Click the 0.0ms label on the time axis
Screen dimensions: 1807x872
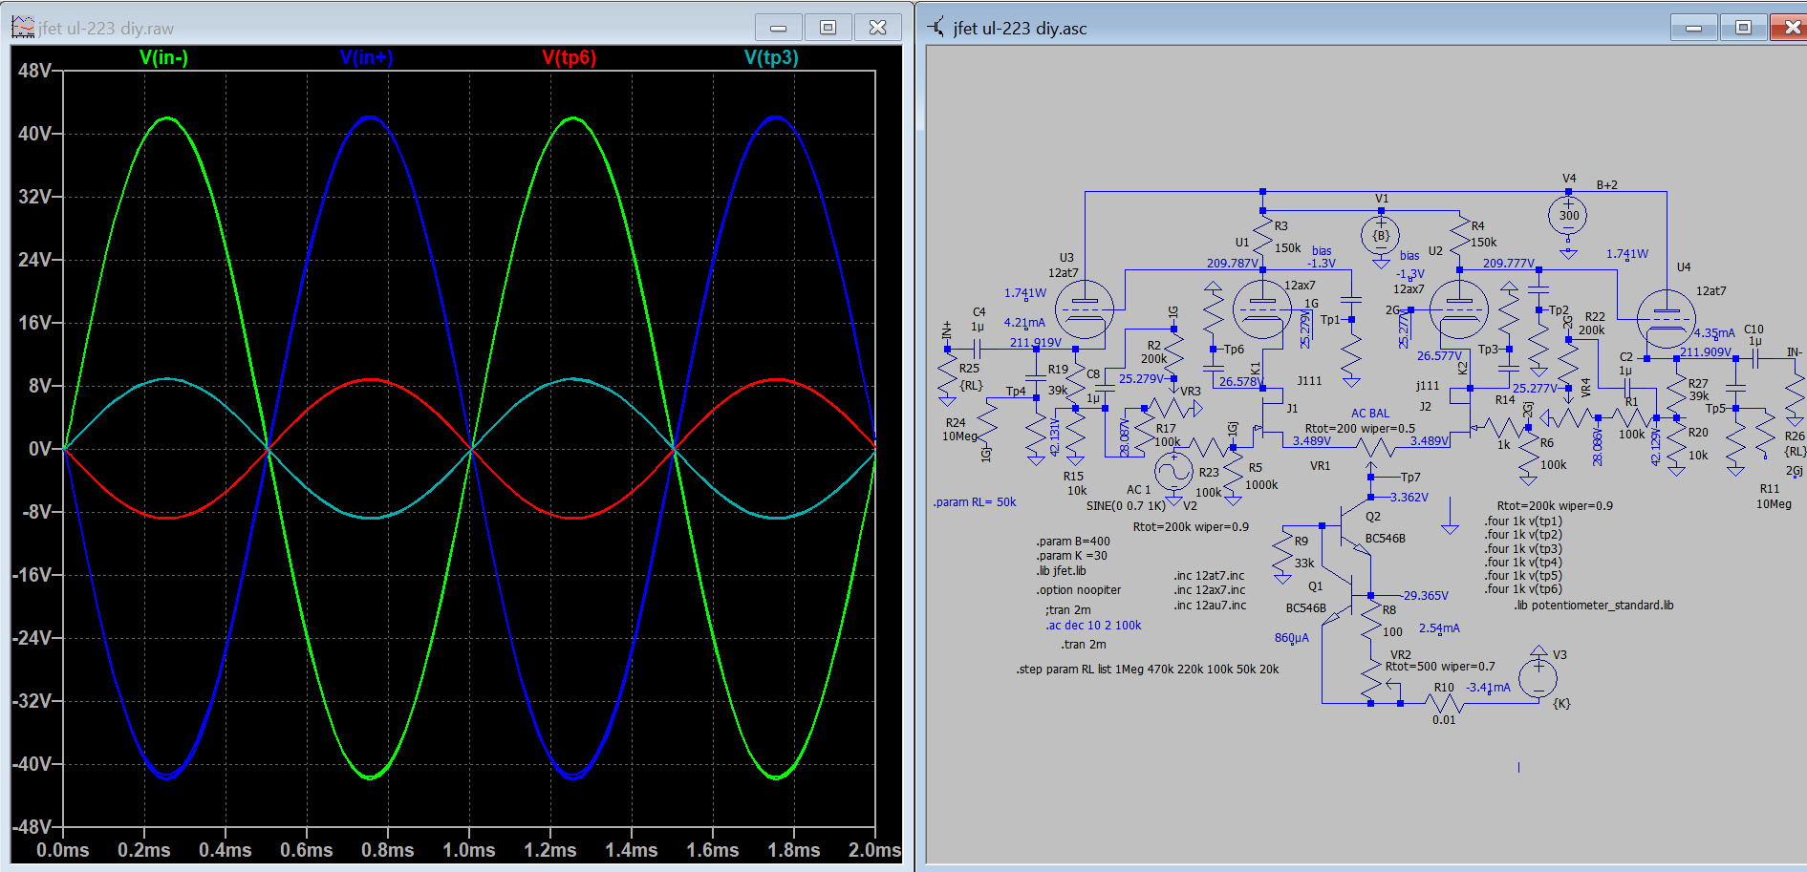(x=63, y=850)
